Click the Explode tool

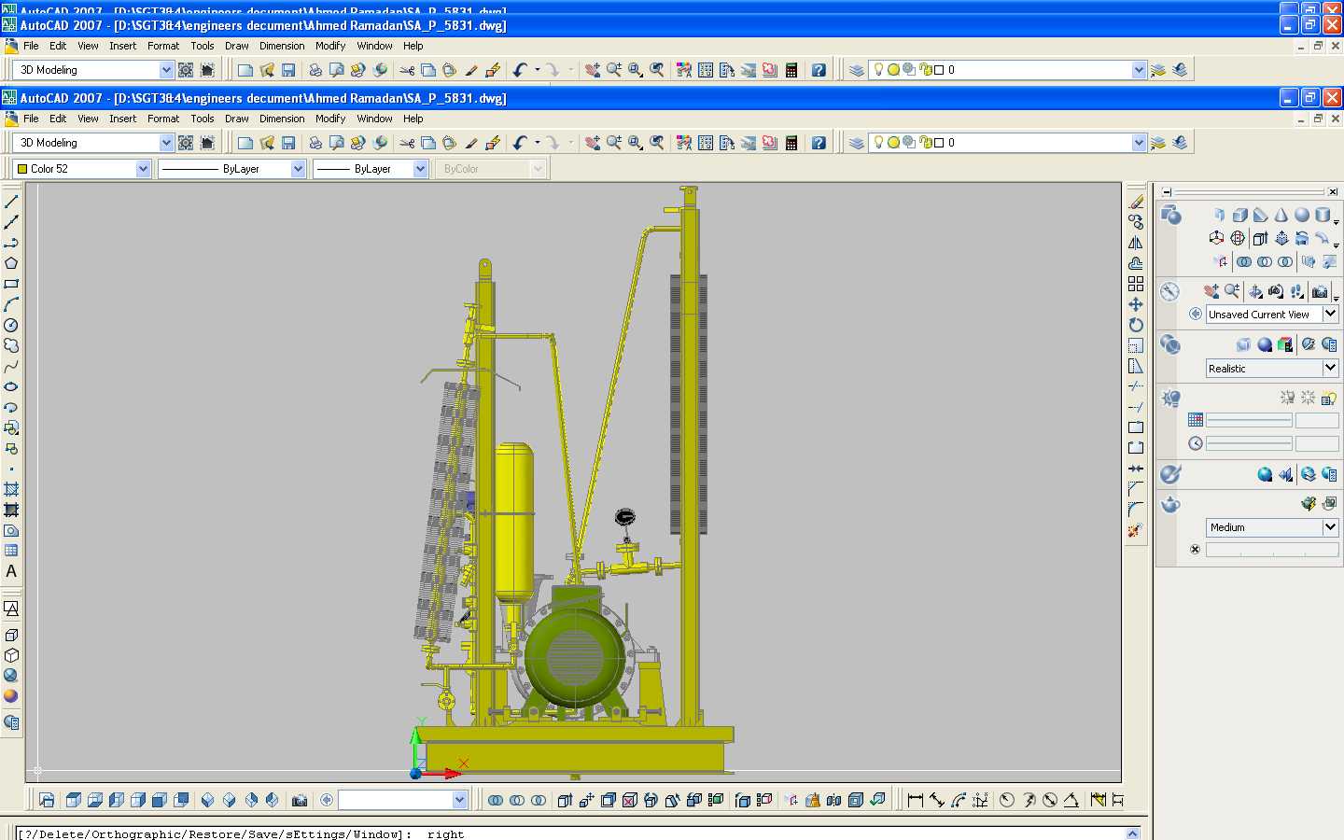pos(1136,530)
